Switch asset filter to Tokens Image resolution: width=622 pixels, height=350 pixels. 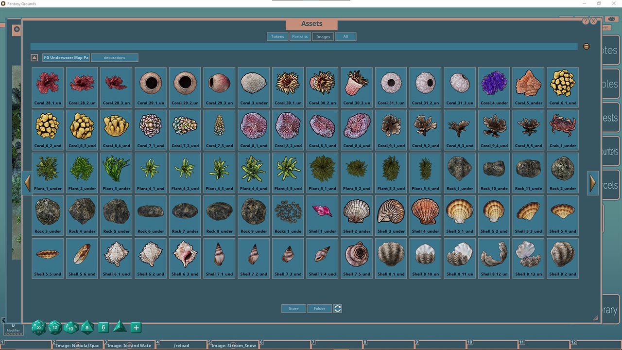click(277, 36)
